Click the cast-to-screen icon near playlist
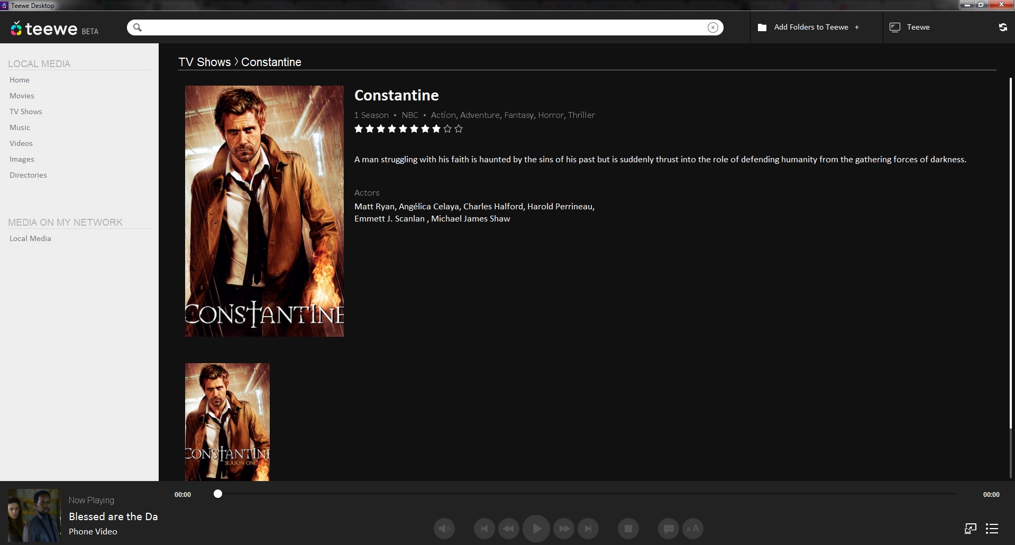1015x545 pixels. coord(971,529)
